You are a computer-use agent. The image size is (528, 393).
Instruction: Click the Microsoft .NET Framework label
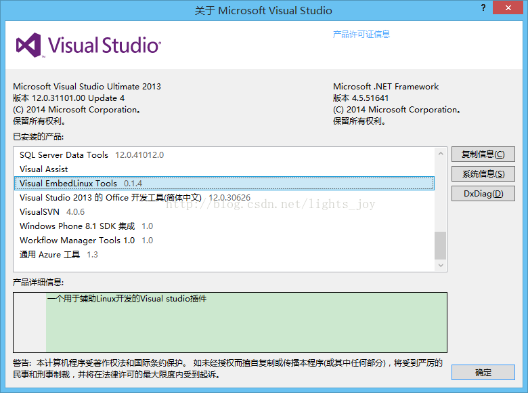point(386,87)
